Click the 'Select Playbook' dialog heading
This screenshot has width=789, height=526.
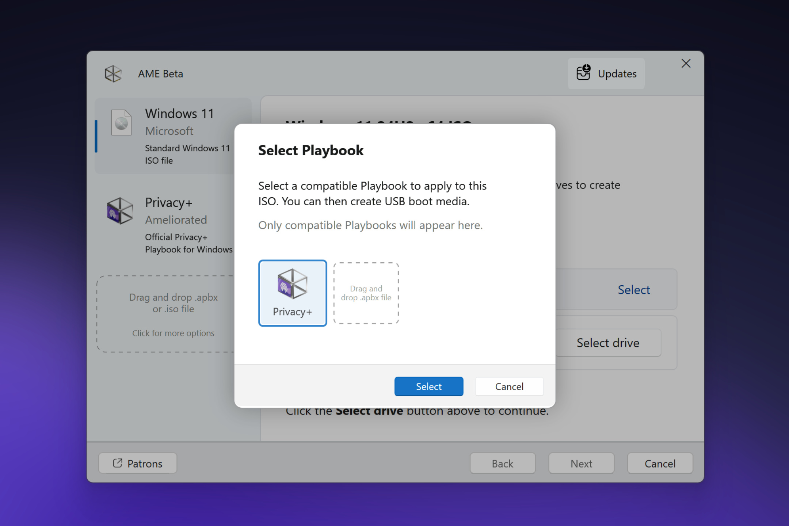pyautogui.click(x=311, y=150)
